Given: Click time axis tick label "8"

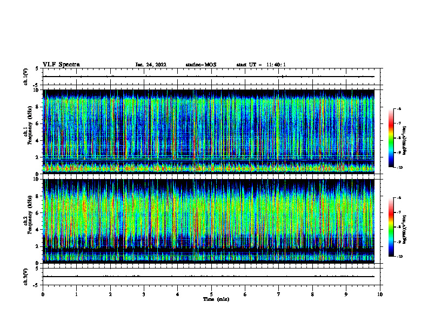Looking at the screenshot, I should coord(312,294).
